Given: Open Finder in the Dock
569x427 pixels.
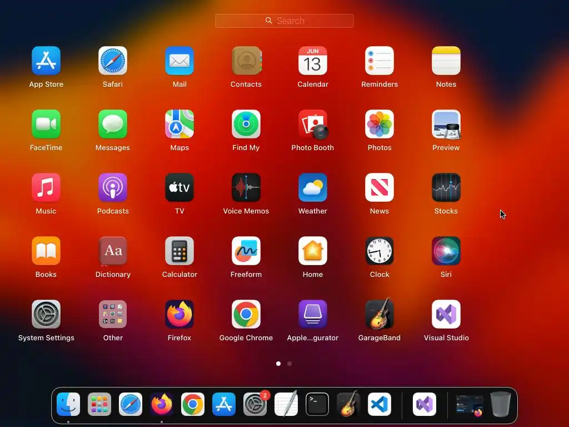Looking at the screenshot, I should (x=68, y=404).
